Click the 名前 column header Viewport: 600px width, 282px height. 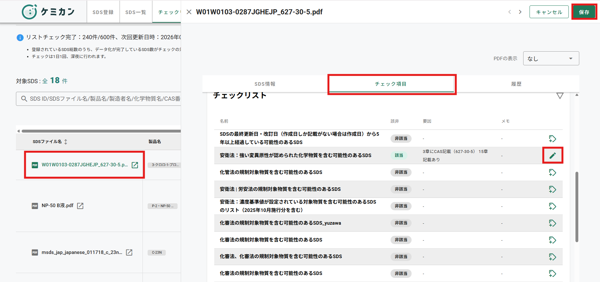(x=224, y=121)
